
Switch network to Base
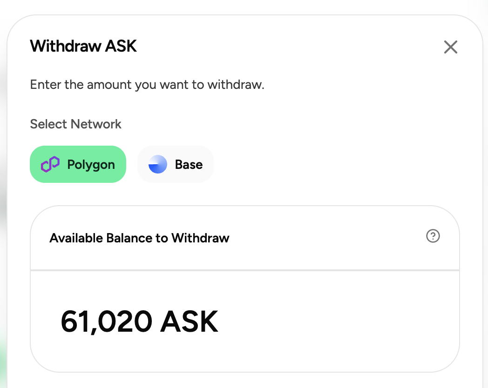176,164
